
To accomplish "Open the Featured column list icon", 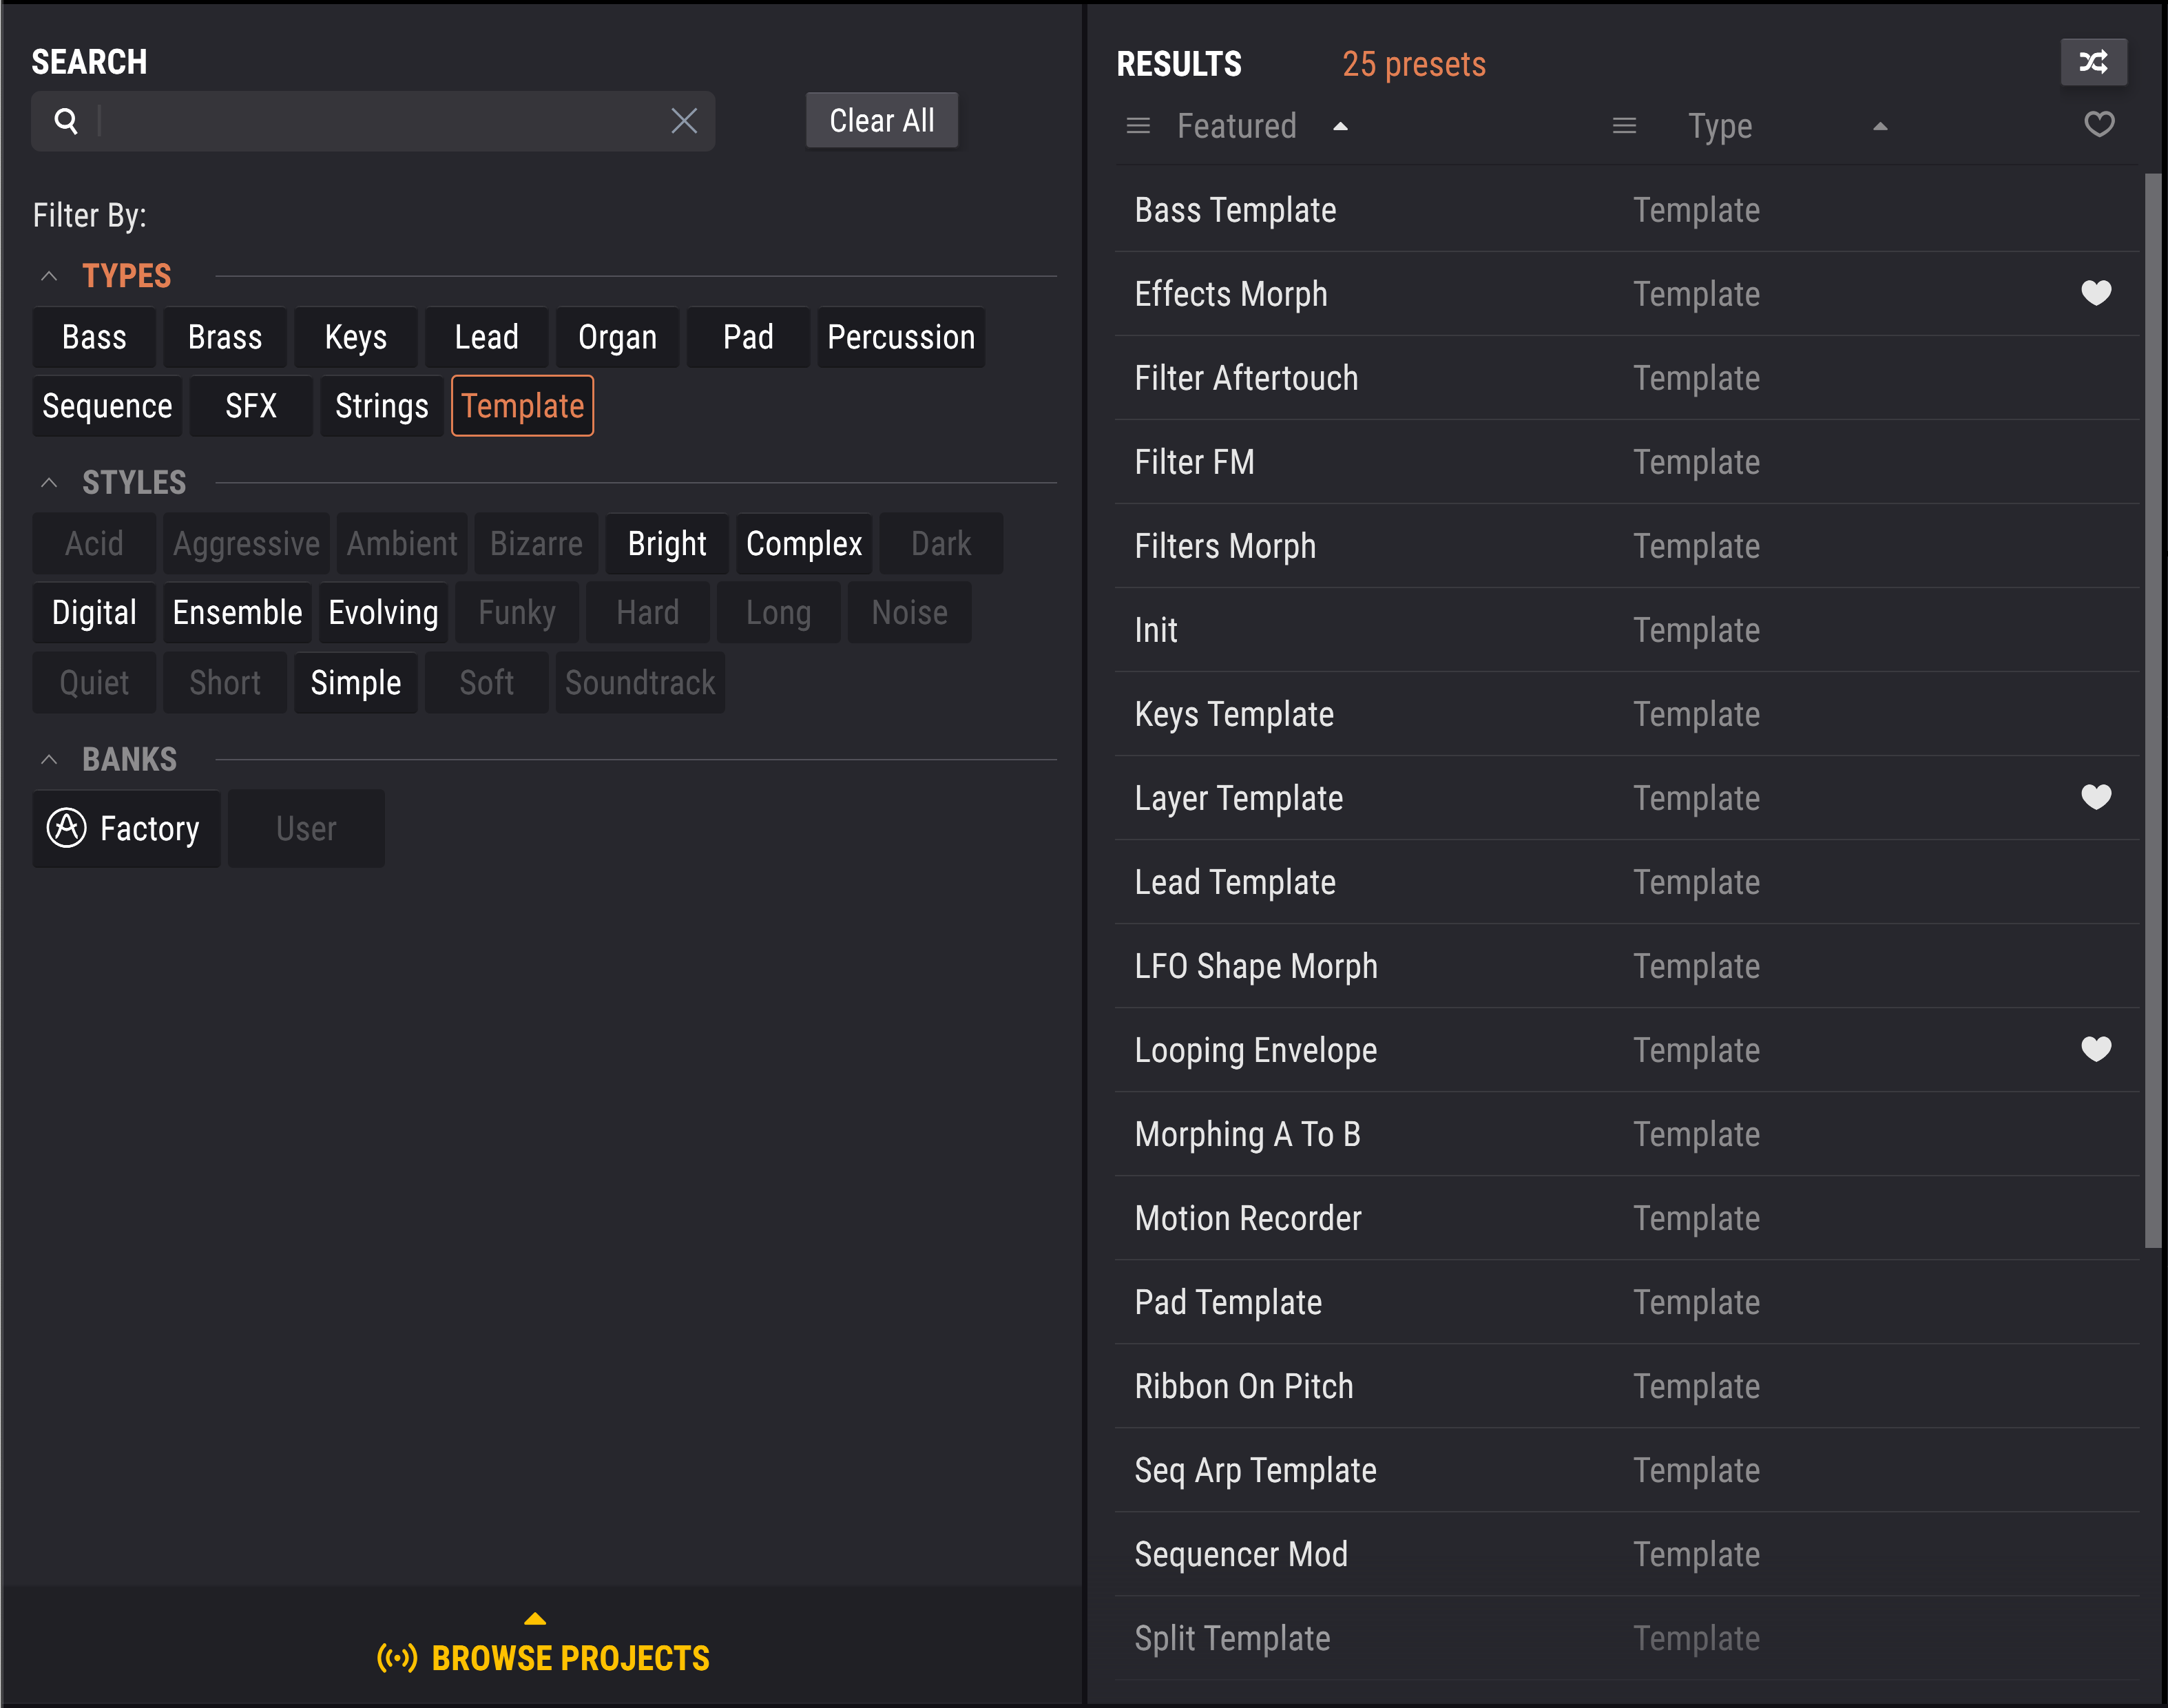I will pyautogui.click(x=1137, y=126).
